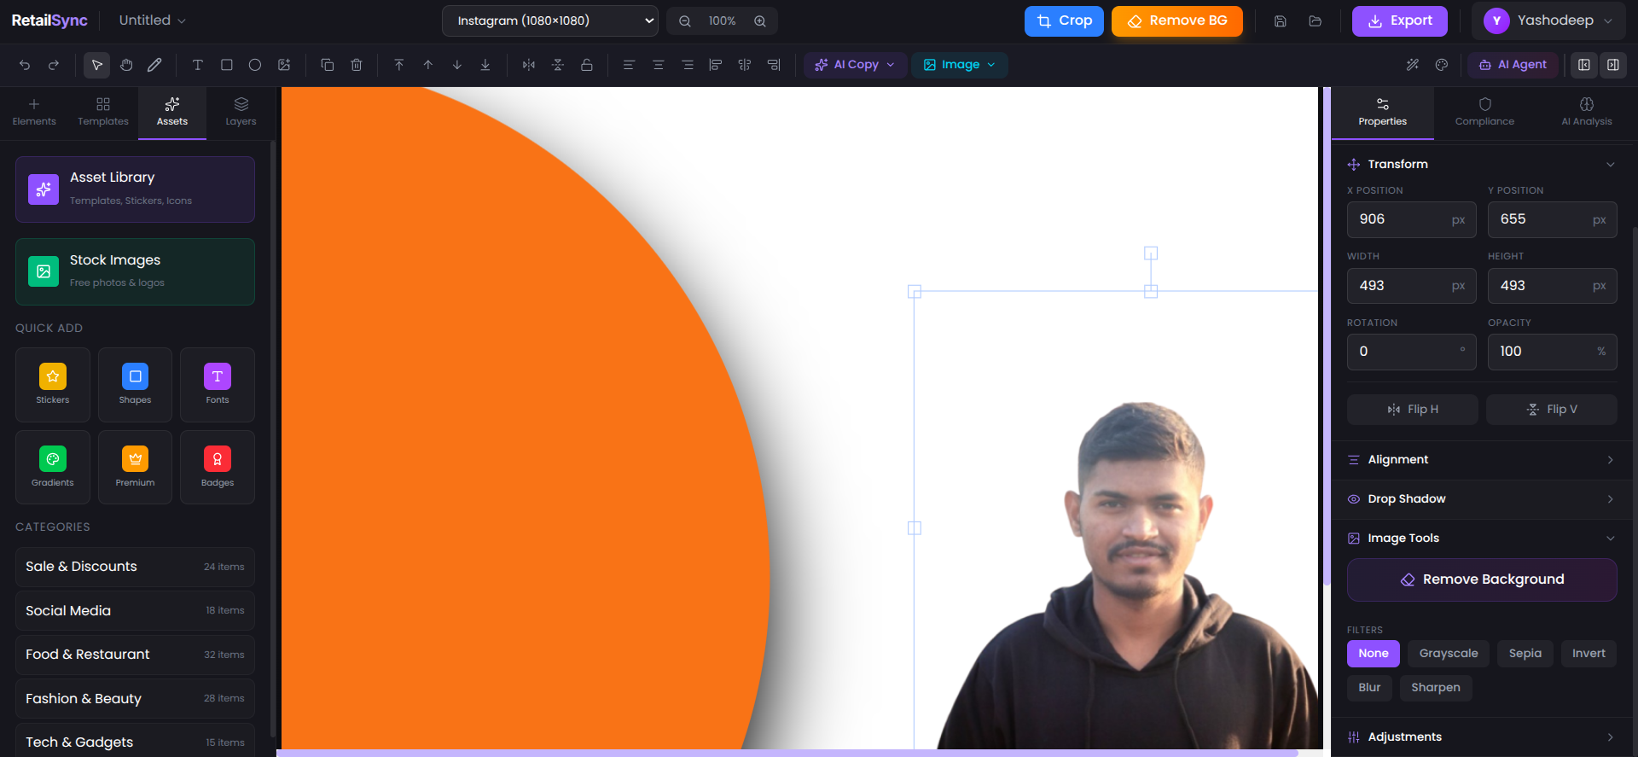The width and height of the screenshot is (1638, 757).
Task: Open the Instagram canvas size dropdown
Action: (550, 21)
